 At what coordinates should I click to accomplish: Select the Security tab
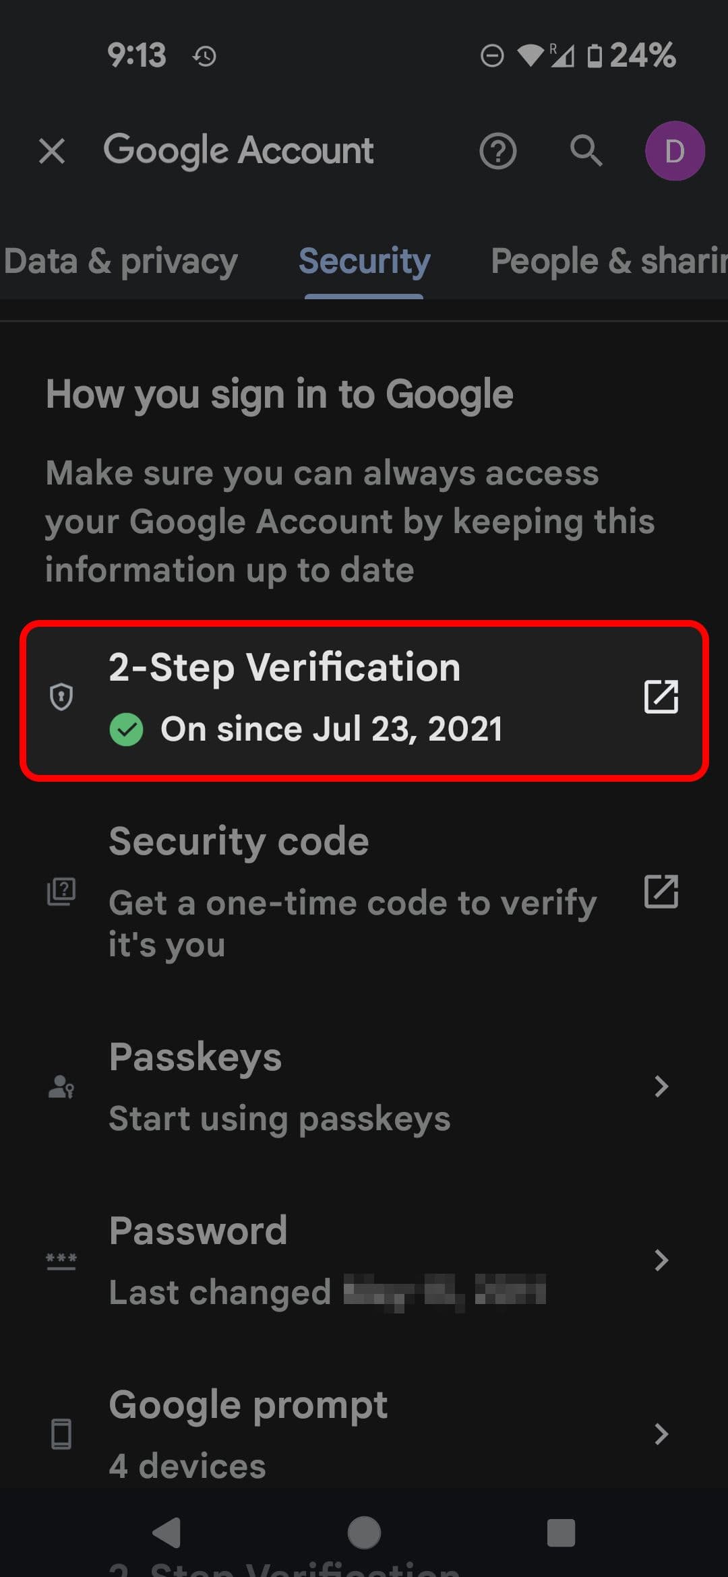pyautogui.click(x=364, y=261)
